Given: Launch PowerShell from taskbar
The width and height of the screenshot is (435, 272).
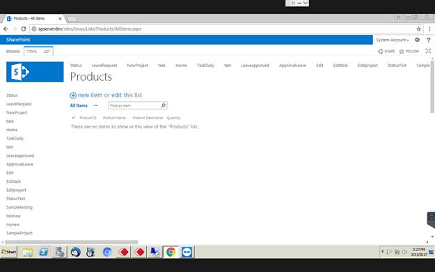Looking at the screenshot, I should [44, 252].
